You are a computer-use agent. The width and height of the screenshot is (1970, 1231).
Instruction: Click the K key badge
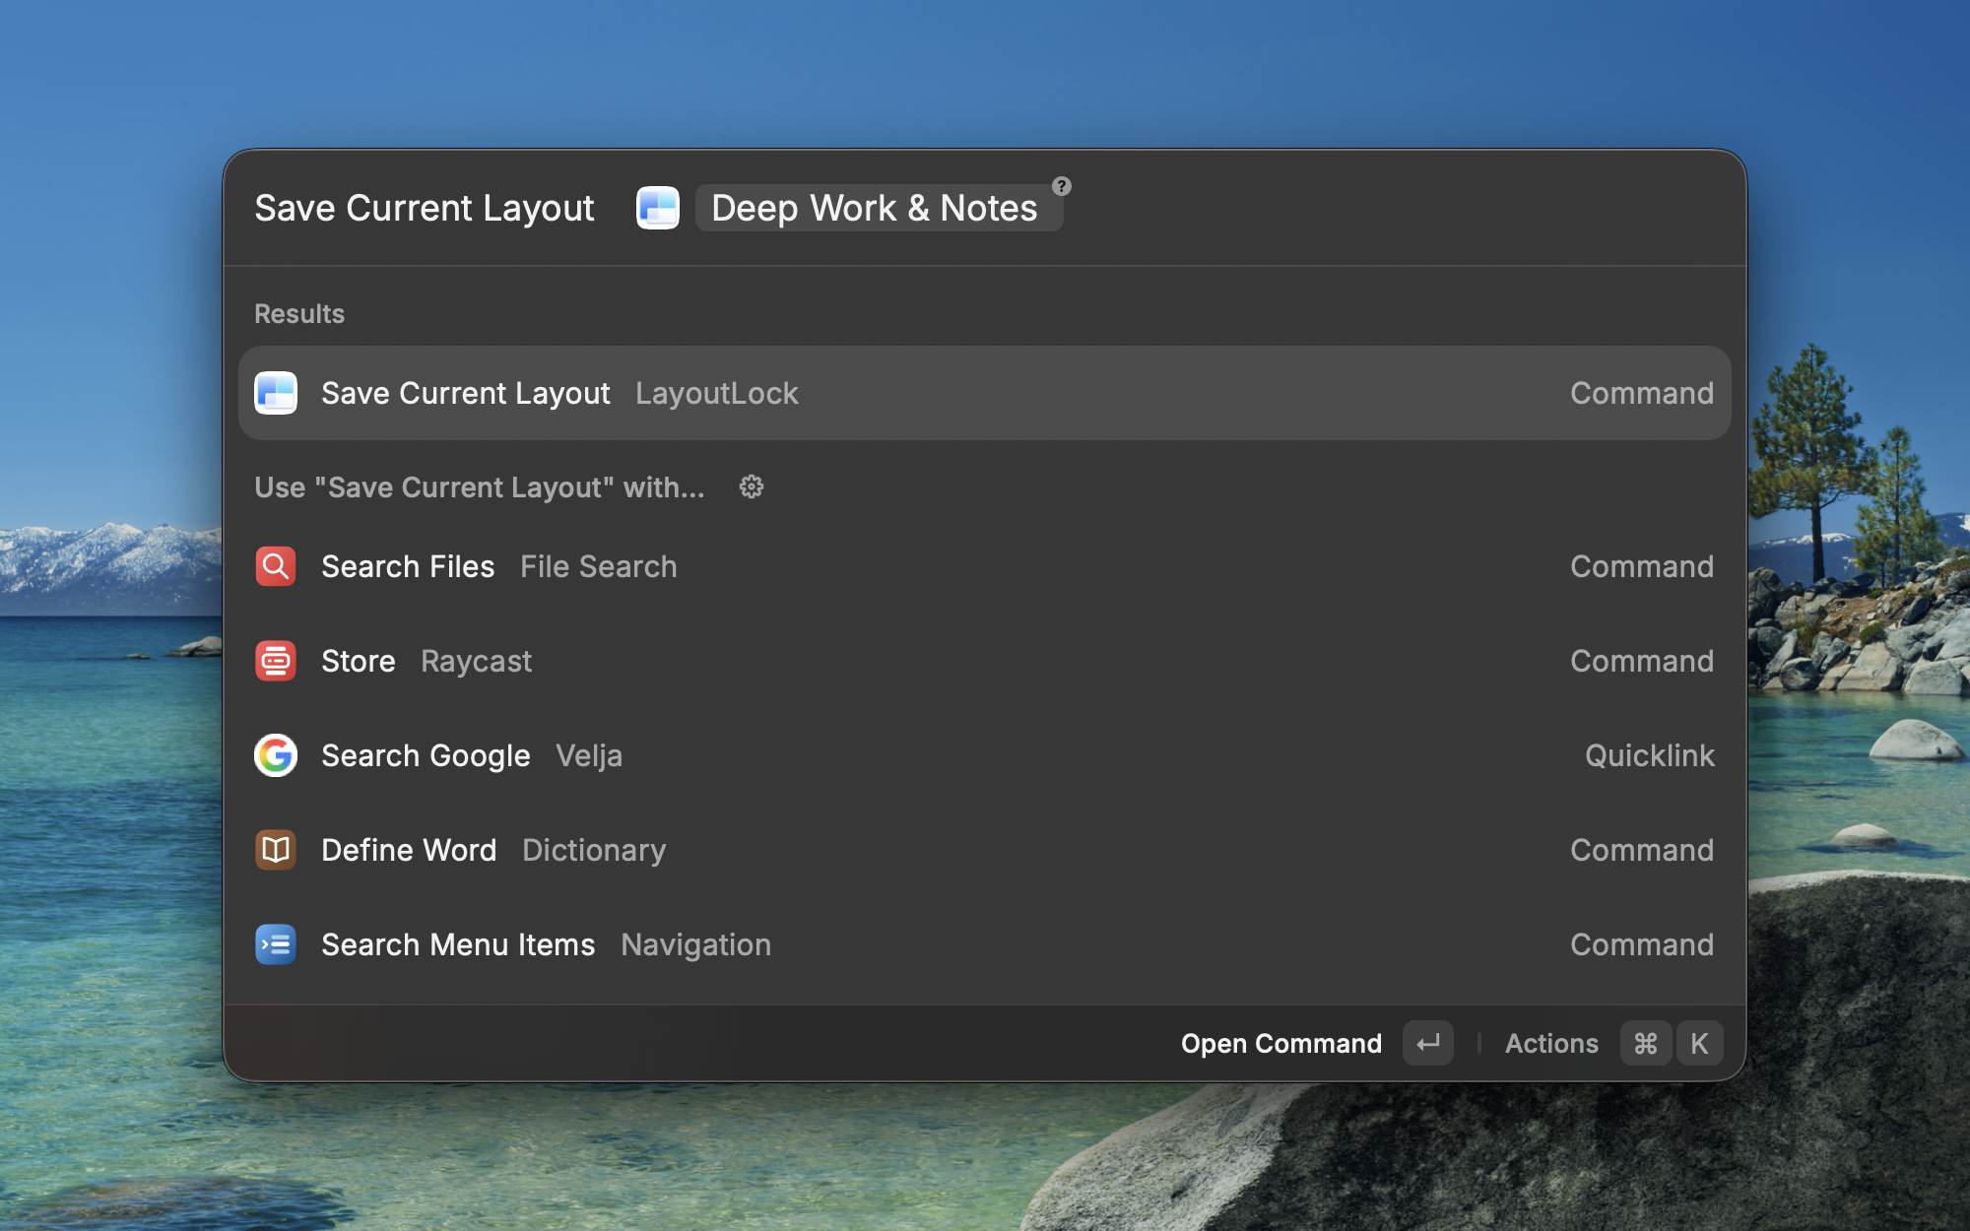click(x=1699, y=1043)
